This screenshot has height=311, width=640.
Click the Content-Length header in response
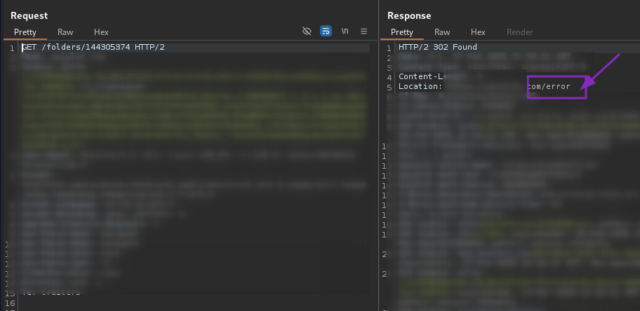point(421,76)
